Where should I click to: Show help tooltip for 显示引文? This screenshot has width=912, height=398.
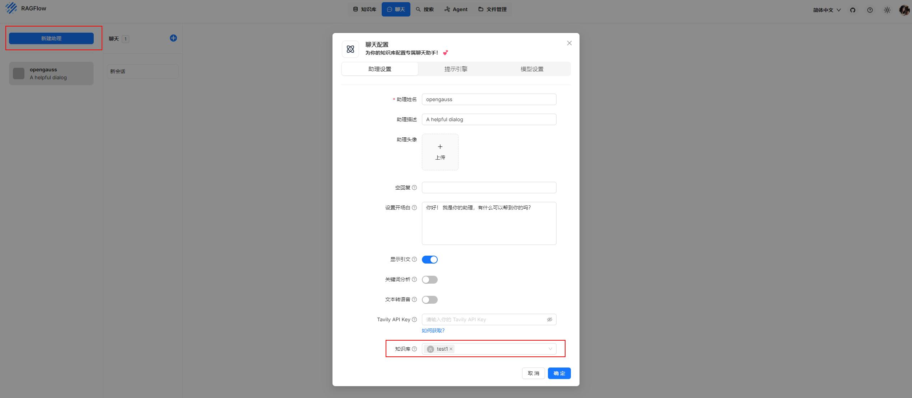click(414, 259)
